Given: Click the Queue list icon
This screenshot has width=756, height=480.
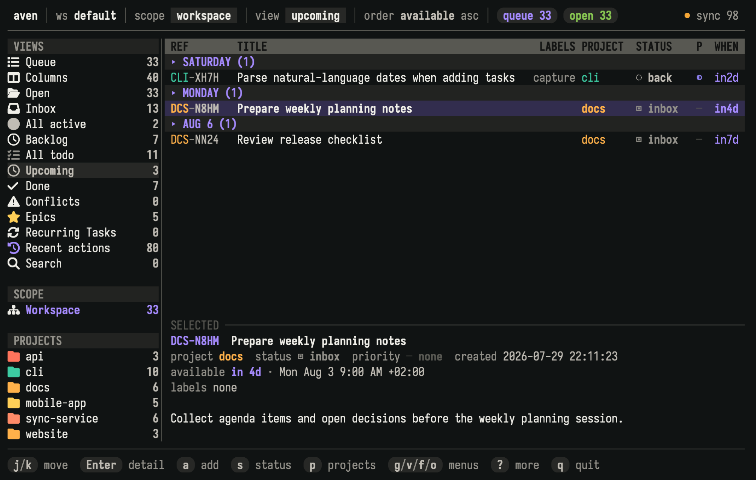Looking at the screenshot, I should point(14,62).
